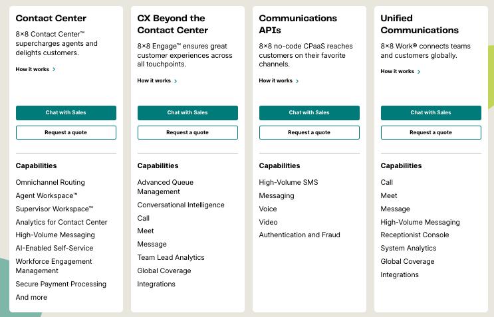Open High-Volume SMS link
The height and width of the screenshot is (317, 494).
pyautogui.click(x=289, y=183)
